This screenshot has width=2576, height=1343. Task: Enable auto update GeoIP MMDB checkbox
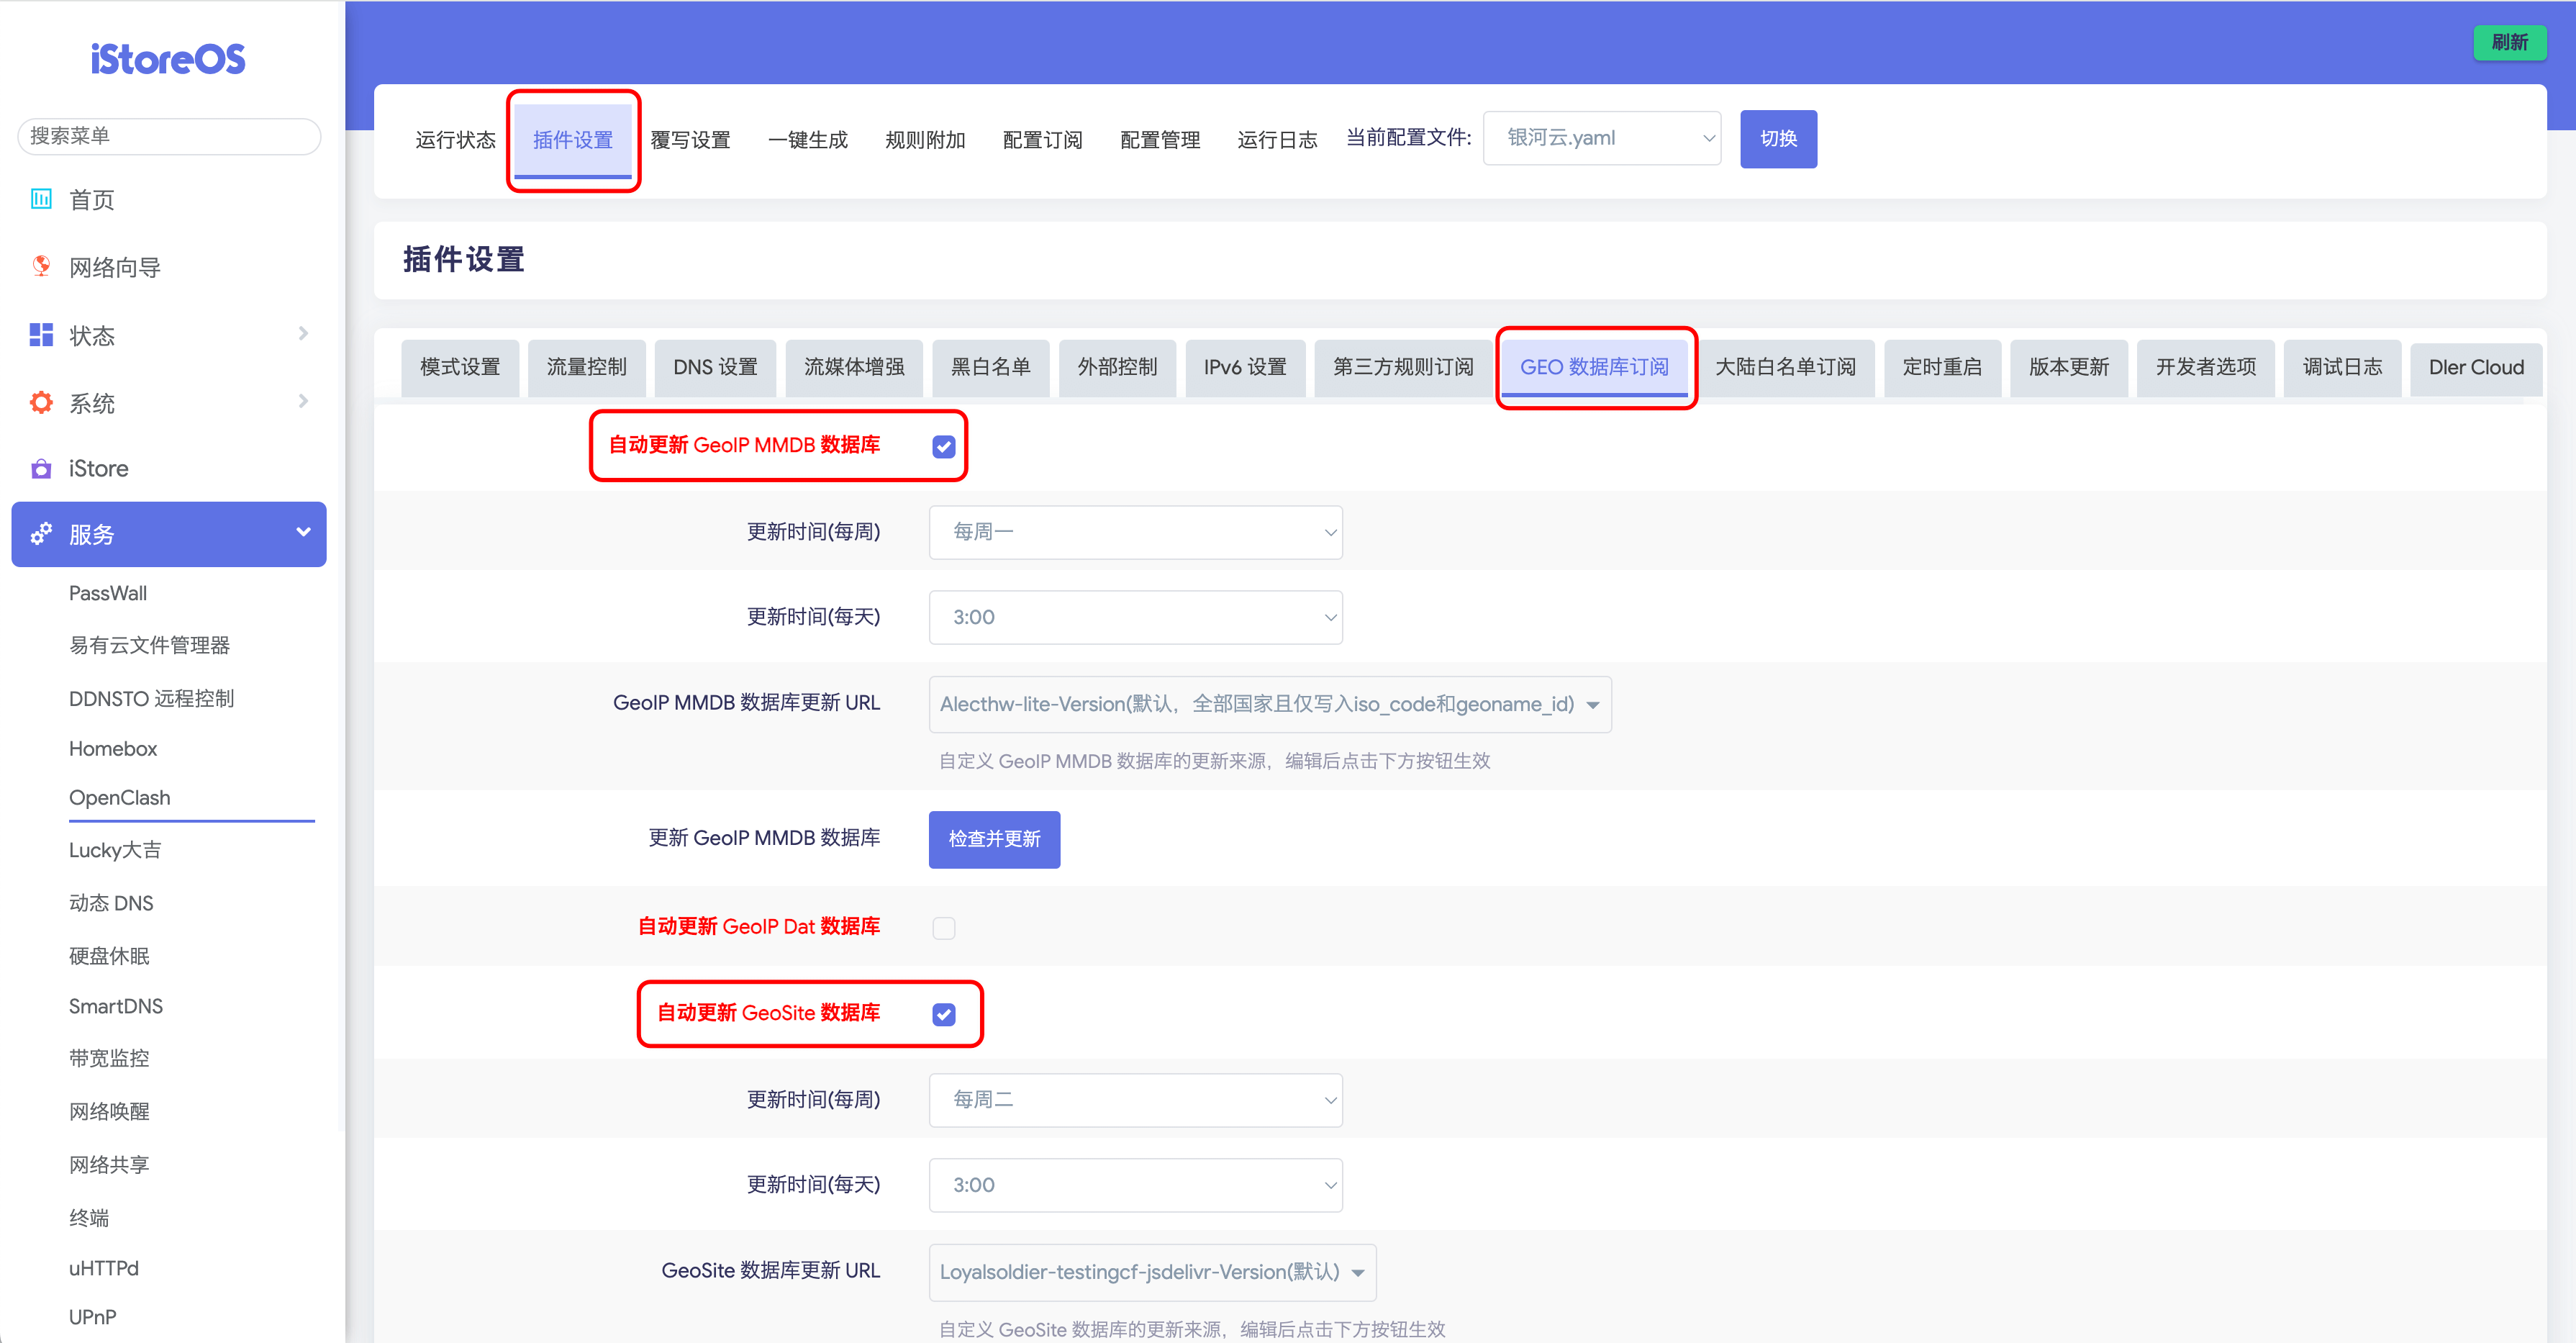[943, 446]
